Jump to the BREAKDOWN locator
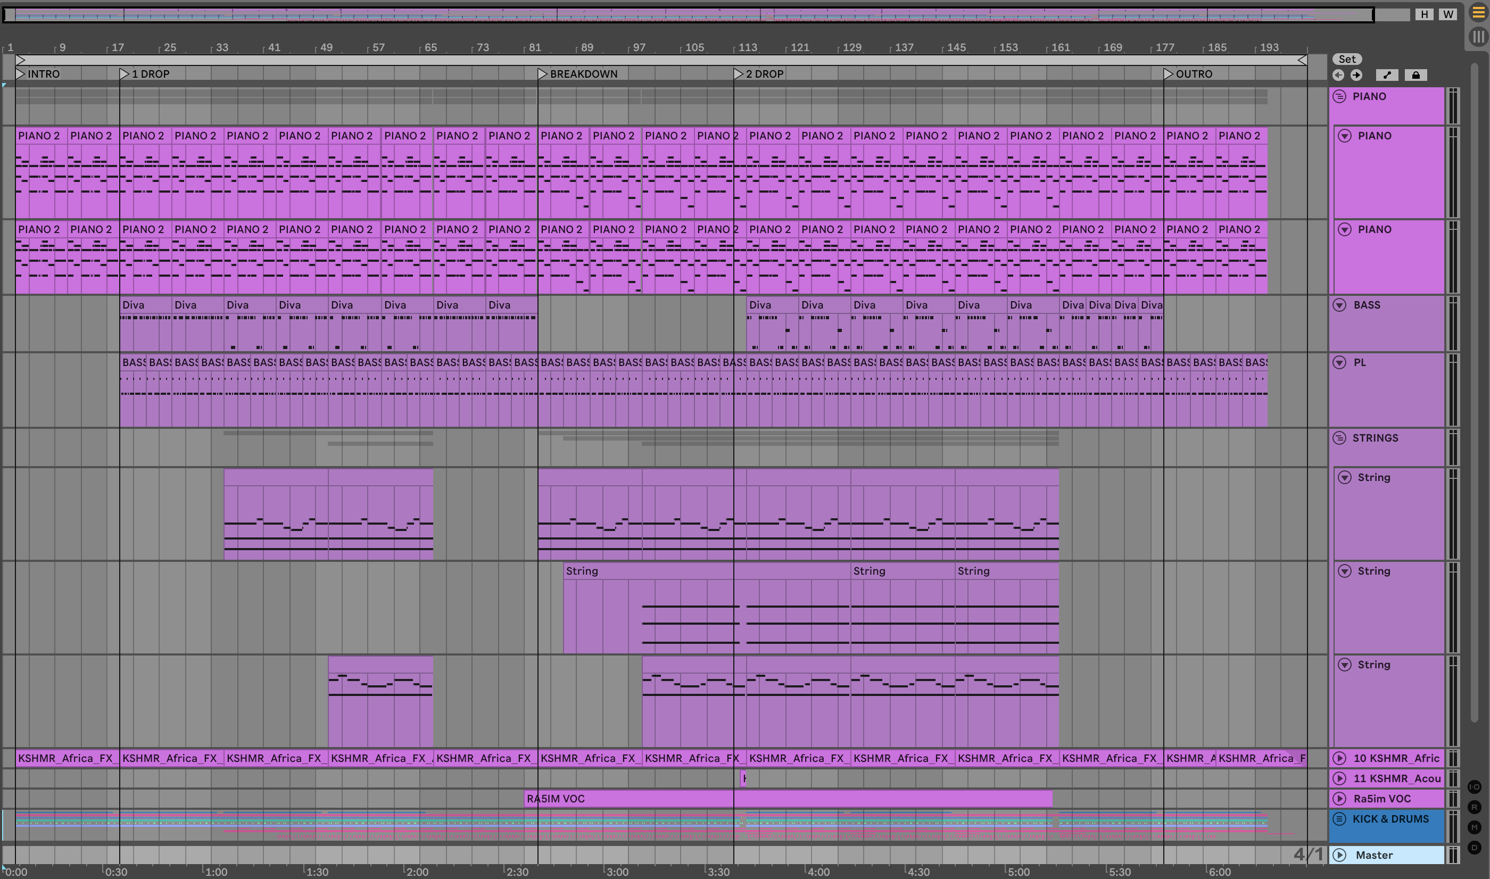 [542, 74]
